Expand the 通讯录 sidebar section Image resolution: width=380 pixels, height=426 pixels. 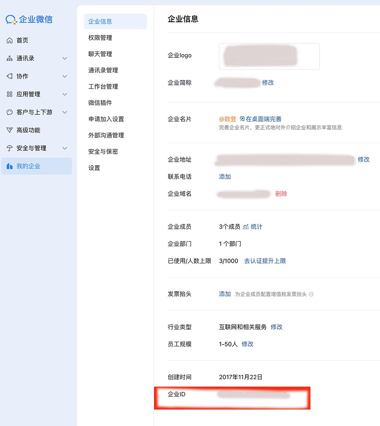(65, 58)
